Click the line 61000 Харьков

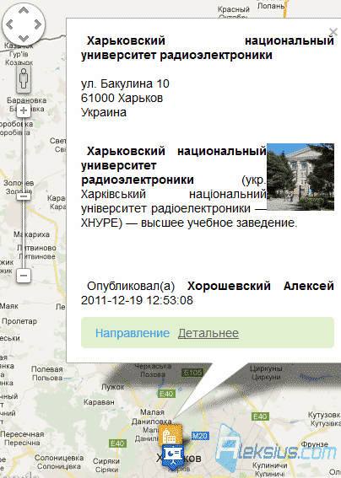pos(122,98)
